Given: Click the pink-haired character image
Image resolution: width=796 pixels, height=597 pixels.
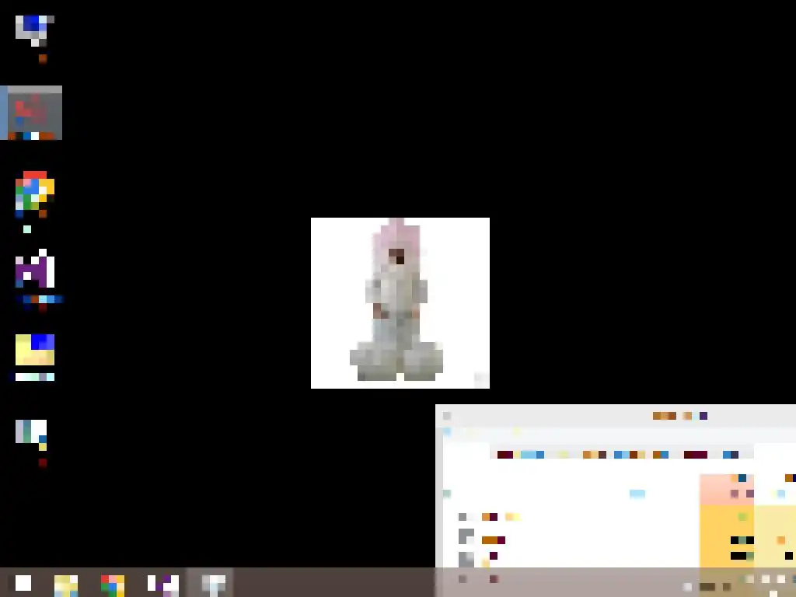Looking at the screenshot, I should point(400,303).
